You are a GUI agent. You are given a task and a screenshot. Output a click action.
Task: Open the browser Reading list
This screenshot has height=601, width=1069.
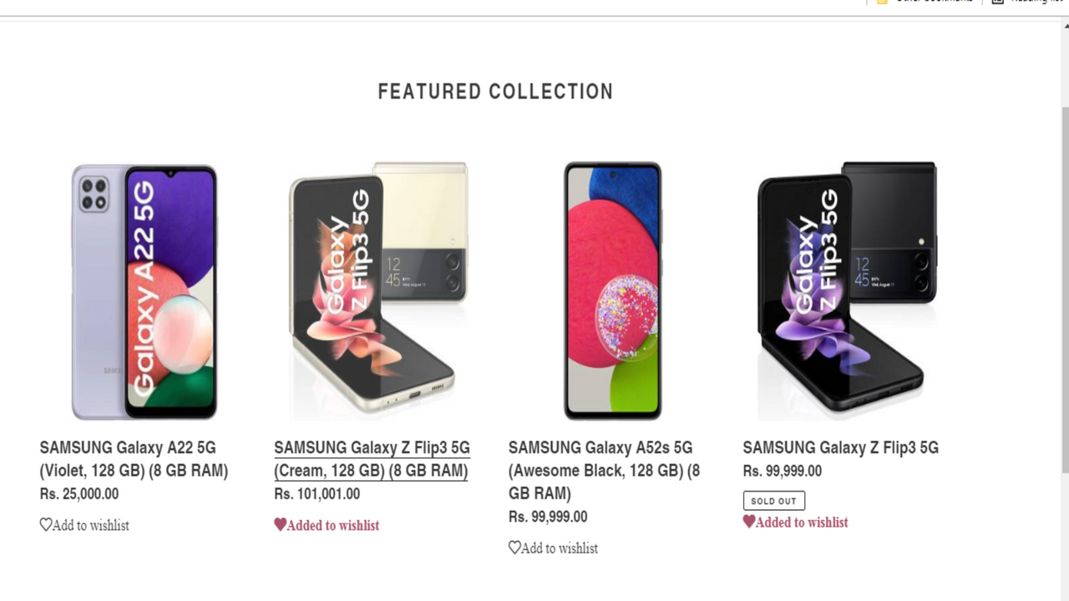tap(1031, 2)
